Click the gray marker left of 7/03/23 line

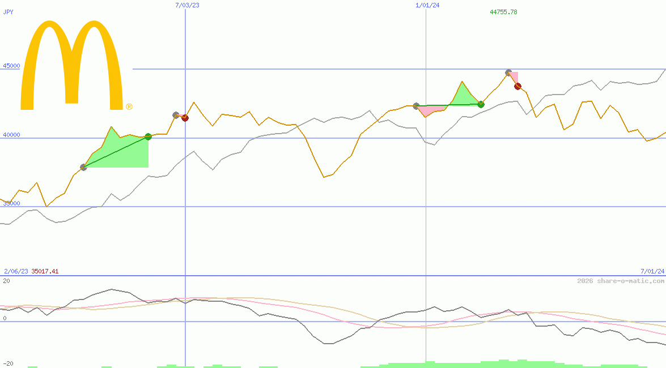(176, 115)
